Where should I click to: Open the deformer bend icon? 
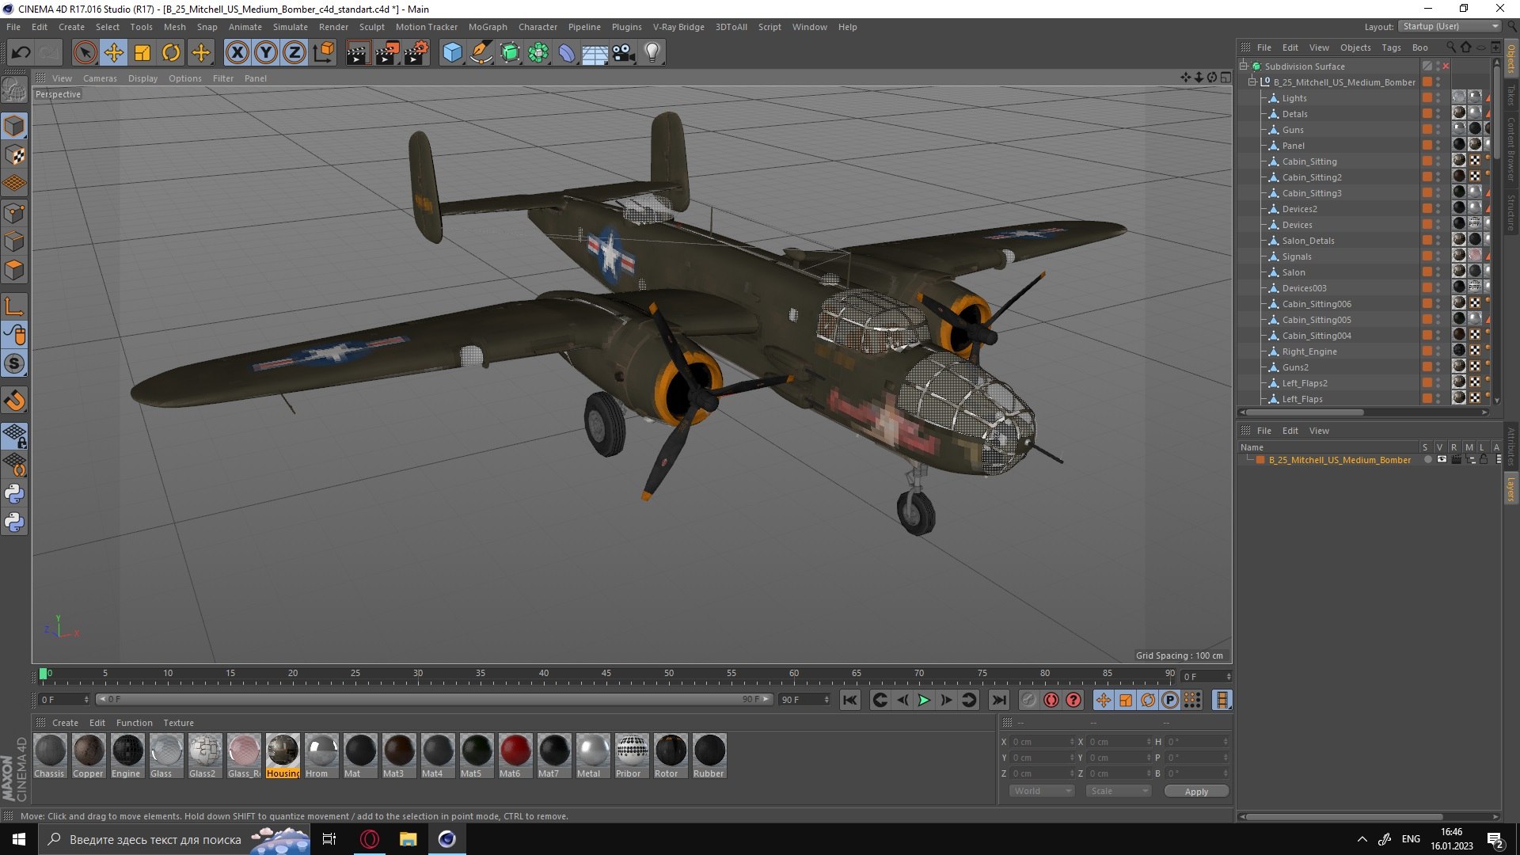(x=567, y=53)
